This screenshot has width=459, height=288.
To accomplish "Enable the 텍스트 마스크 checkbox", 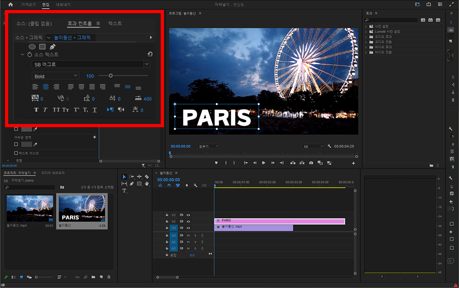I will pos(16,153).
